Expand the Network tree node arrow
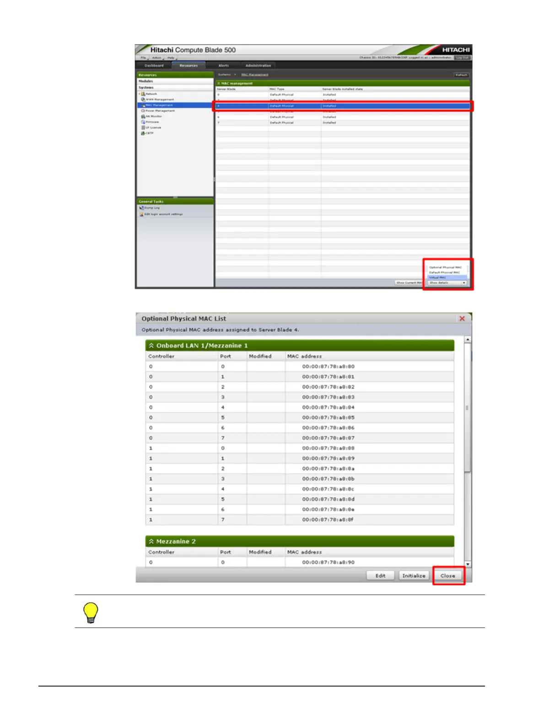560x725 pixels. tap(139, 94)
